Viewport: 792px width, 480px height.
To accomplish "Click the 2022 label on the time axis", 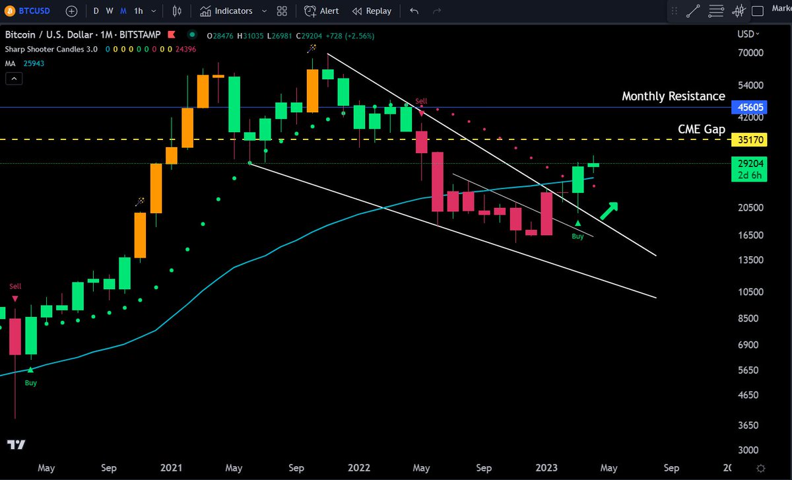I will tap(358, 468).
